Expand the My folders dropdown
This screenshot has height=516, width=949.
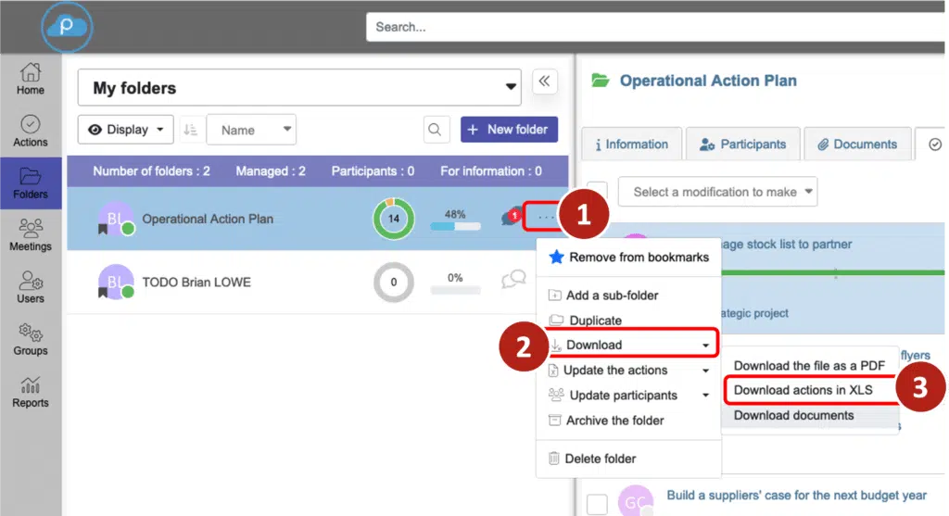[x=299, y=88]
